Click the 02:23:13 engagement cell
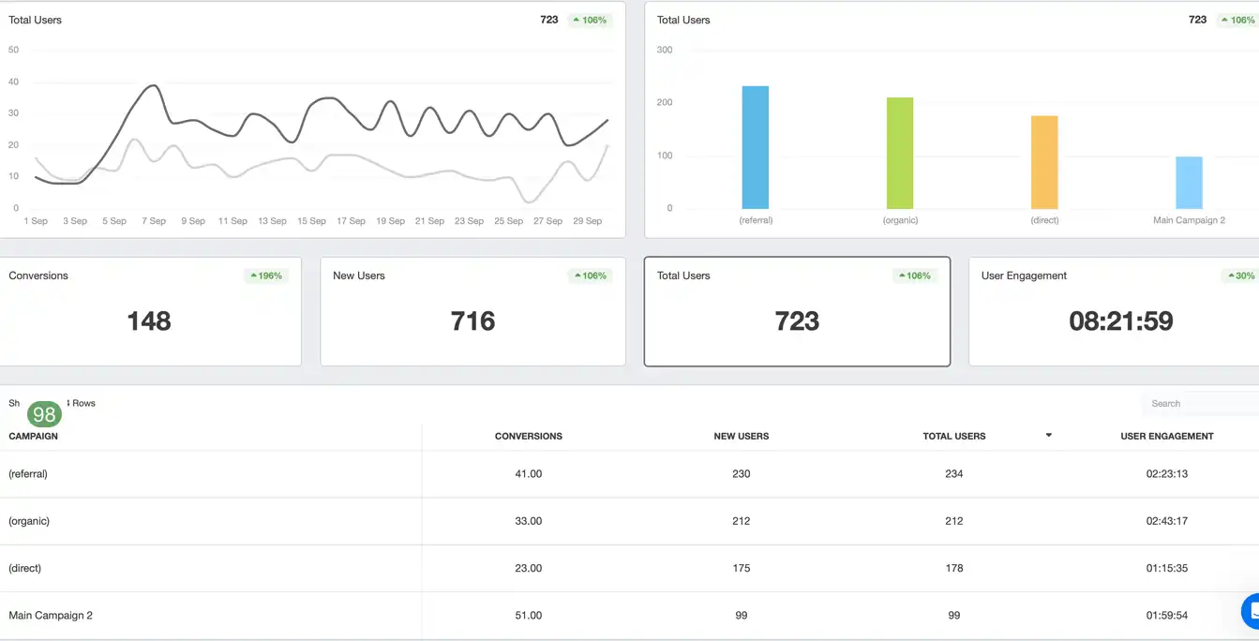Viewport: 1259px width, 641px height. pos(1167,474)
